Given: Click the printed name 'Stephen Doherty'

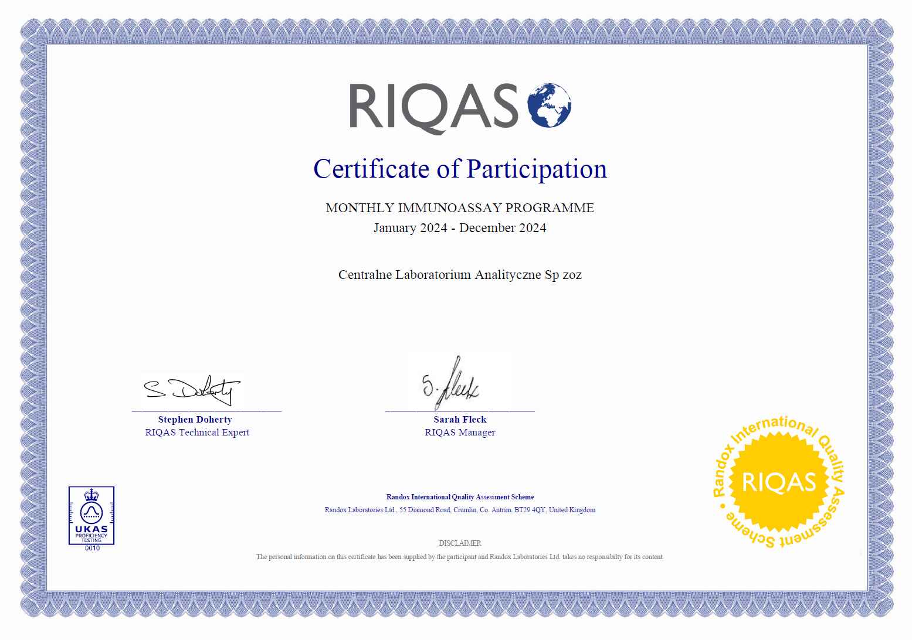Looking at the screenshot, I should (195, 420).
